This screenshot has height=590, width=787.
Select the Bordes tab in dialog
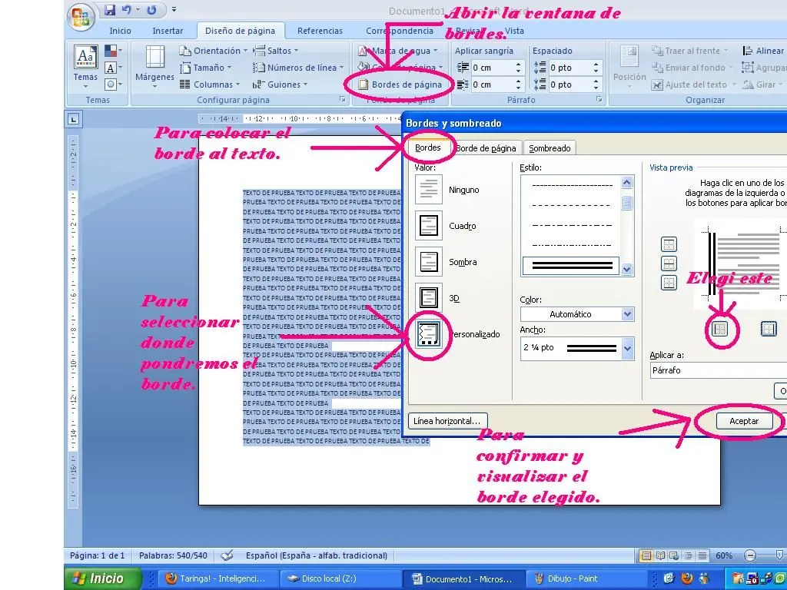point(427,147)
